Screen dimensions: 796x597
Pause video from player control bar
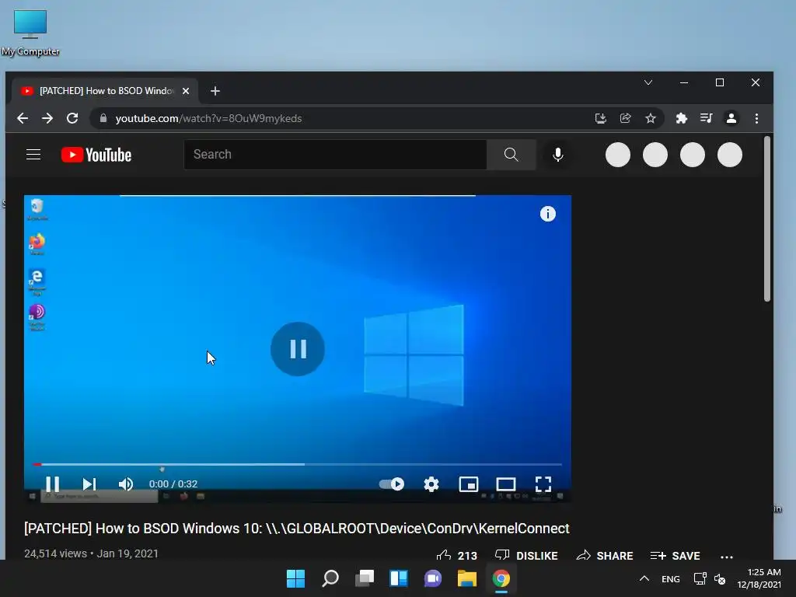coord(53,484)
